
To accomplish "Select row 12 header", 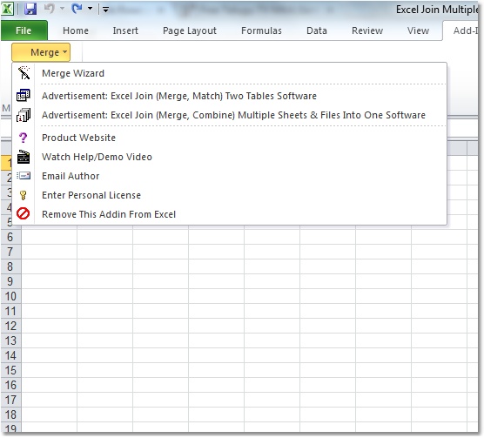I will [x=10, y=326].
